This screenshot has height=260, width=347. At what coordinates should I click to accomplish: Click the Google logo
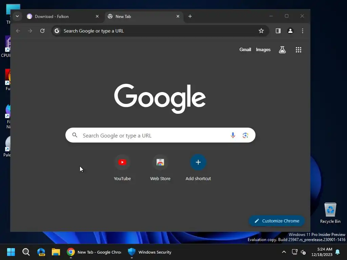pos(160,98)
